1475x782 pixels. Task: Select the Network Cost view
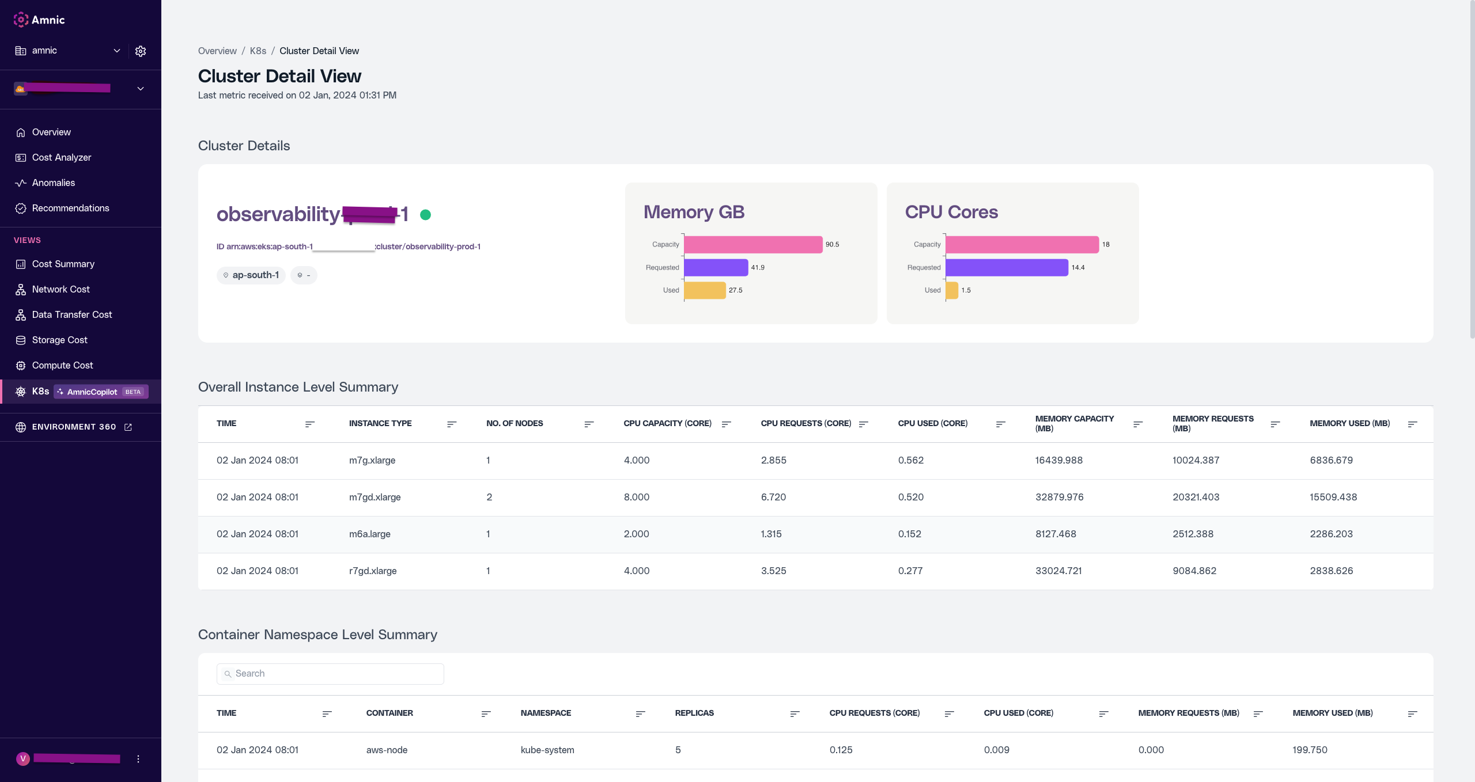(60, 289)
